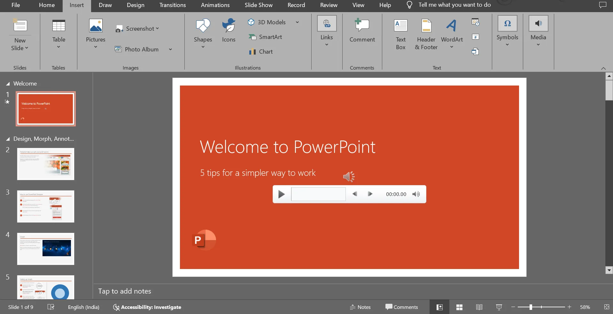Start Slide Show from status bar
This screenshot has width=613, height=314.
(x=499, y=307)
